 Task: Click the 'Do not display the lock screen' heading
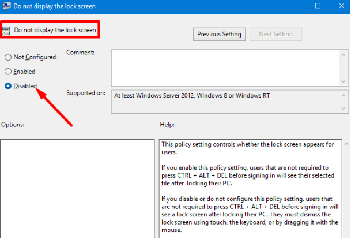pyautogui.click(x=55, y=30)
